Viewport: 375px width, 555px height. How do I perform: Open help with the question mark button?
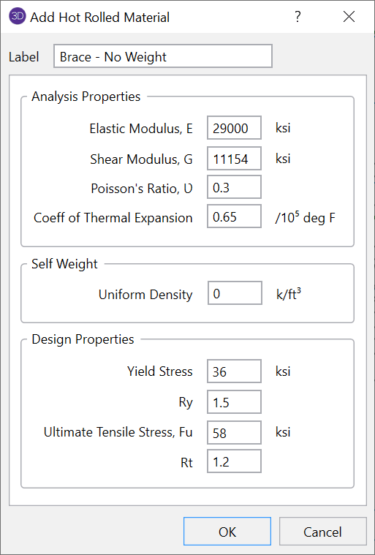298,16
